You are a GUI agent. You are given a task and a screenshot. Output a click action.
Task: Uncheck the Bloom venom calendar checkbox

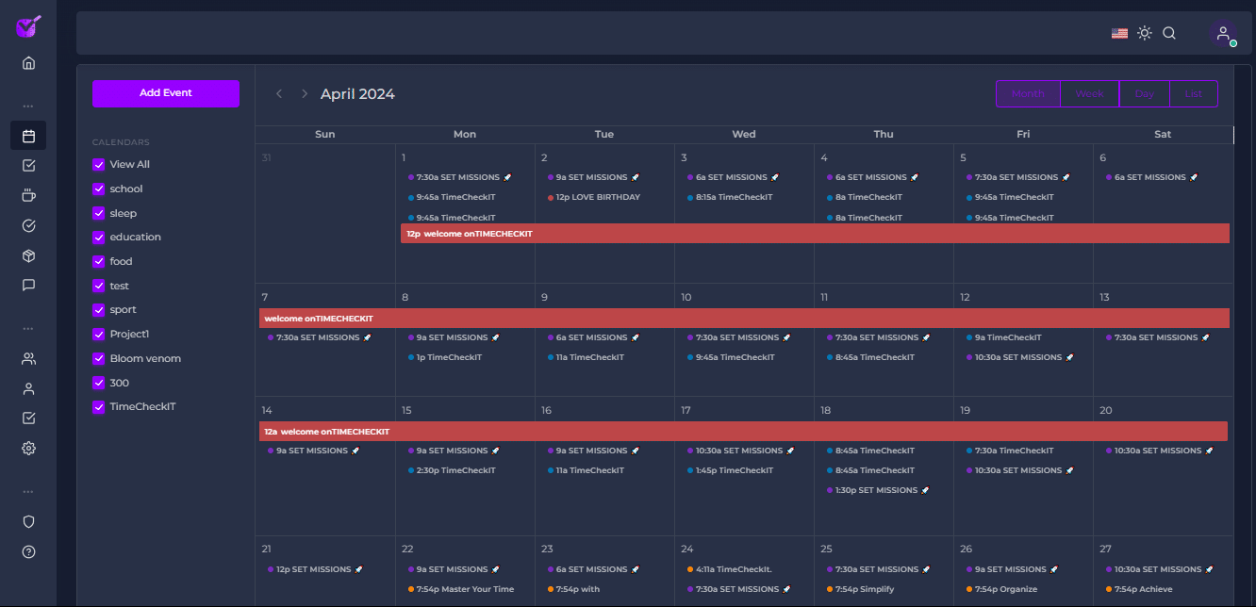pyautogui.click(x=98, y=358)
